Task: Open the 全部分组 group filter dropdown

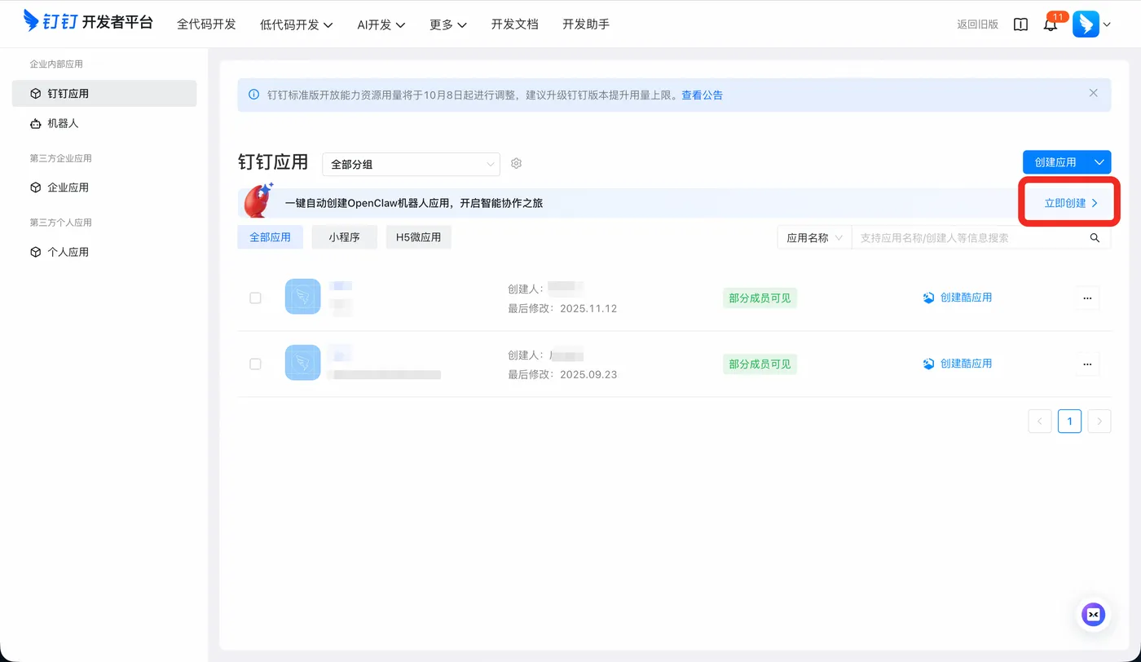Action: (x=410, y=164)
